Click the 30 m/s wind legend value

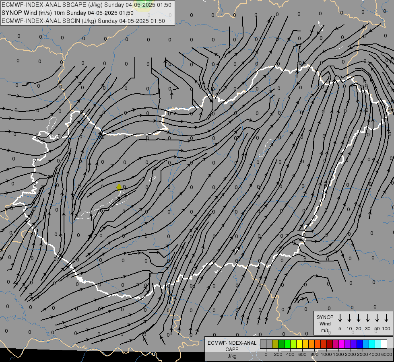[x=367, y=329]
